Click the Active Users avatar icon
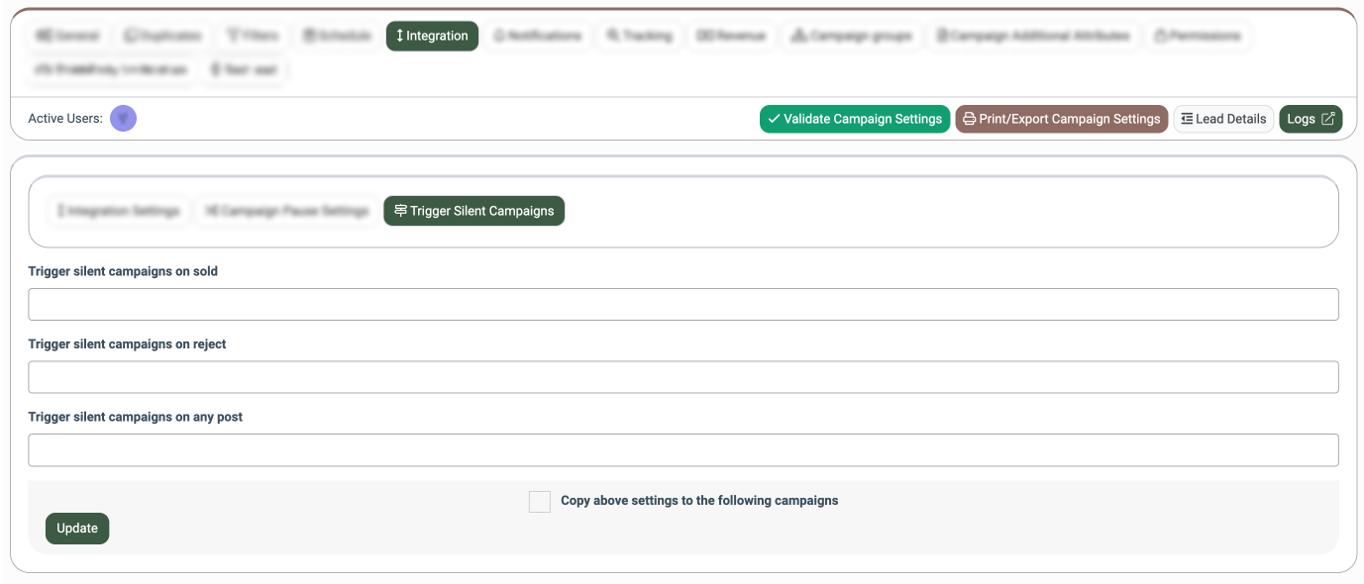The width and height of the screenshot is (1364, 584). 123,119
